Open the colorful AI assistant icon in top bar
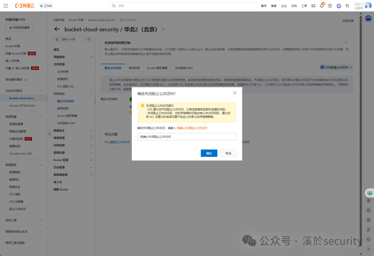This screenshot has width=374, height=256. pos(339,6)
